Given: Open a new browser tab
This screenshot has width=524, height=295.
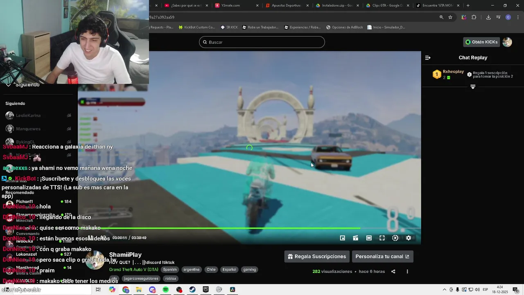Looking at the screenshot, I should coord(468,5).
